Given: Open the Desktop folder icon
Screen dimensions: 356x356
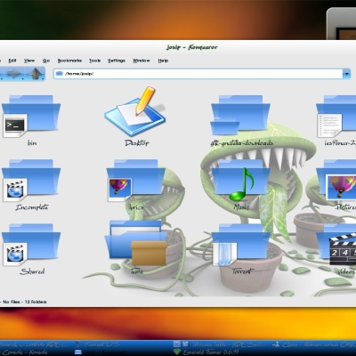Looking at the screenshot, I should point(135,112).
